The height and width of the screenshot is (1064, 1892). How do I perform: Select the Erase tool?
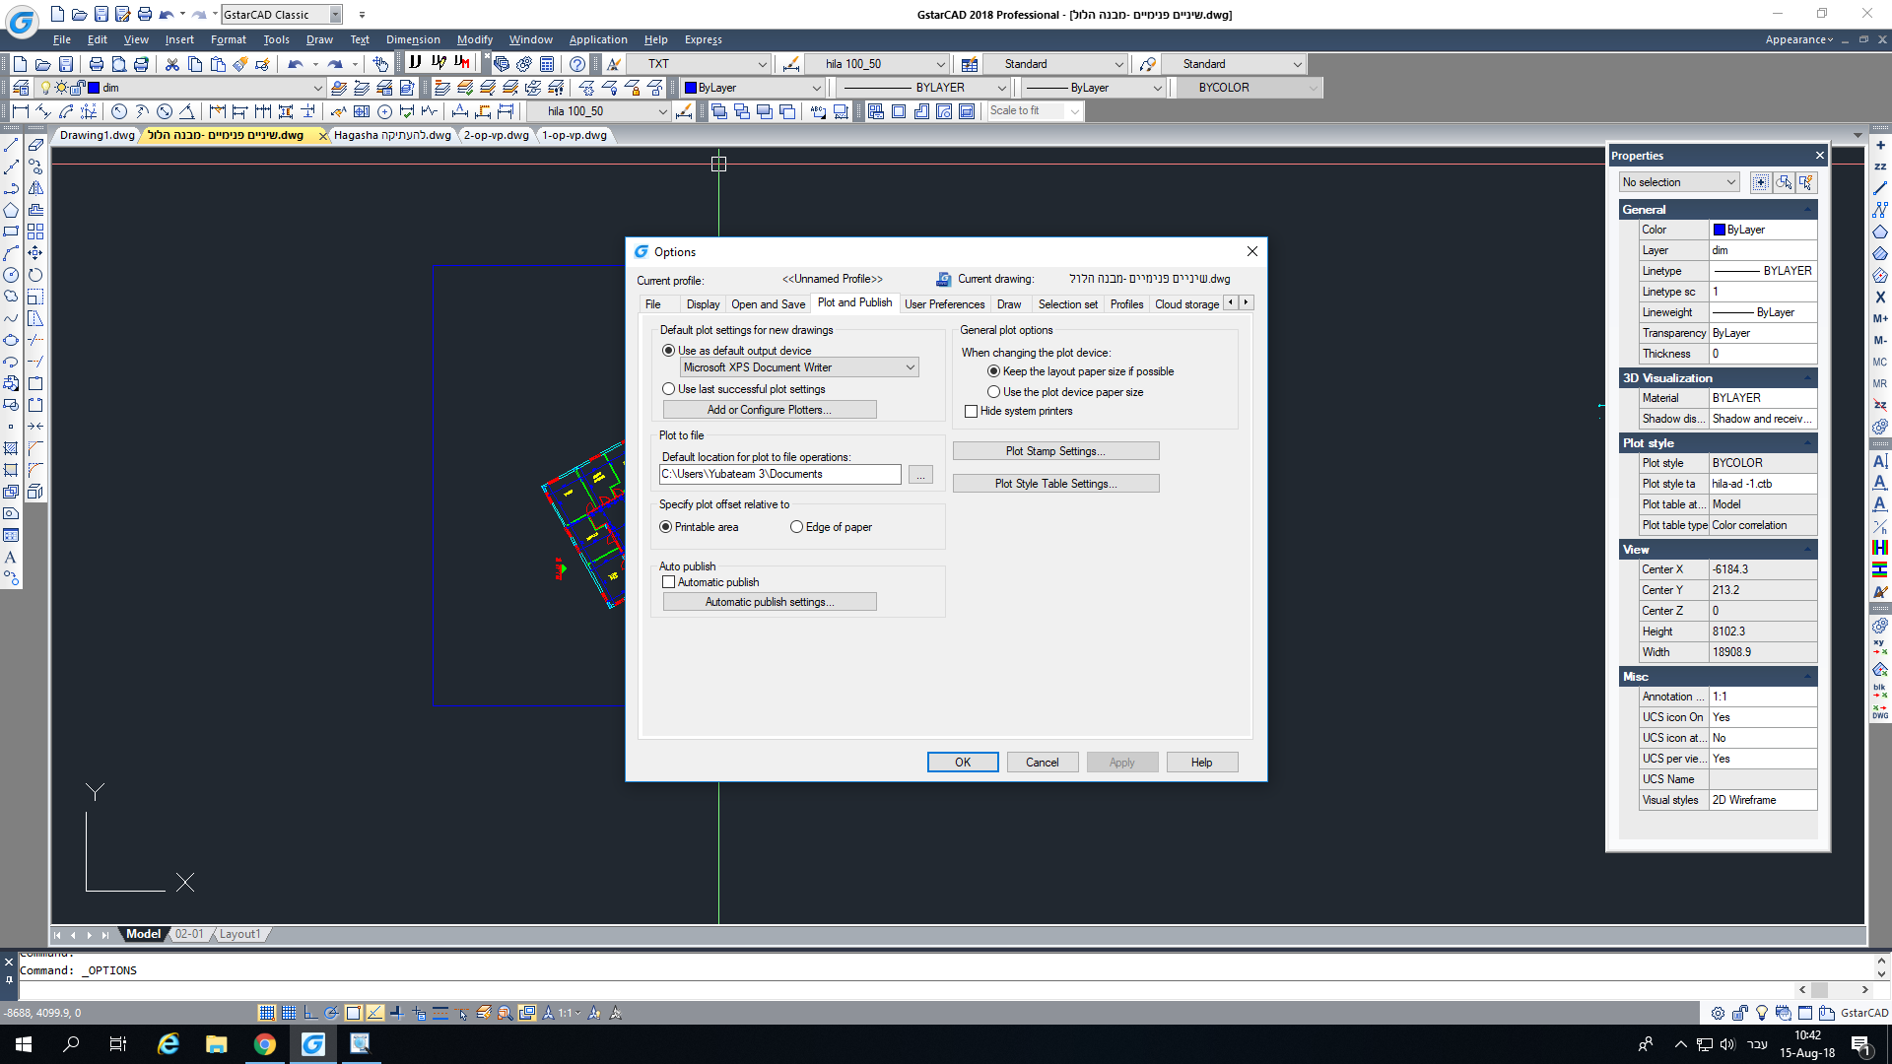[x=35, y=145]
